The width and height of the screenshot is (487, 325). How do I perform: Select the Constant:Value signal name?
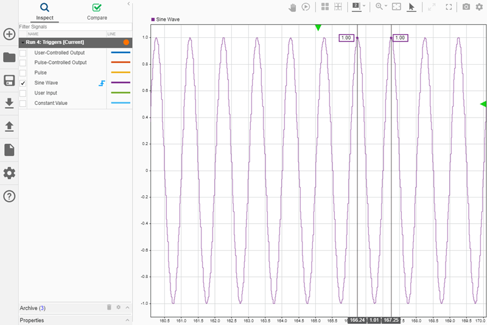(x=51, y=103)
